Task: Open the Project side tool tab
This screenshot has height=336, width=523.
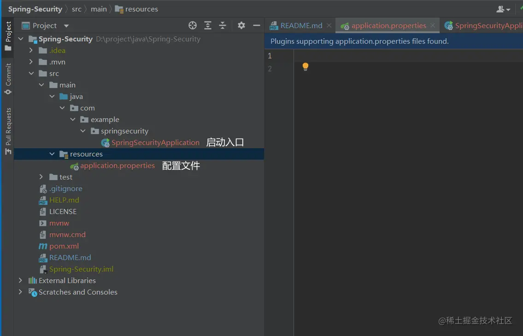Action: point(8,36)
